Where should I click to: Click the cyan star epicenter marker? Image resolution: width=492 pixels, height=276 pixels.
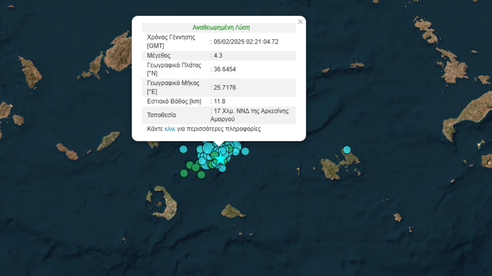[x=221, y=159]
